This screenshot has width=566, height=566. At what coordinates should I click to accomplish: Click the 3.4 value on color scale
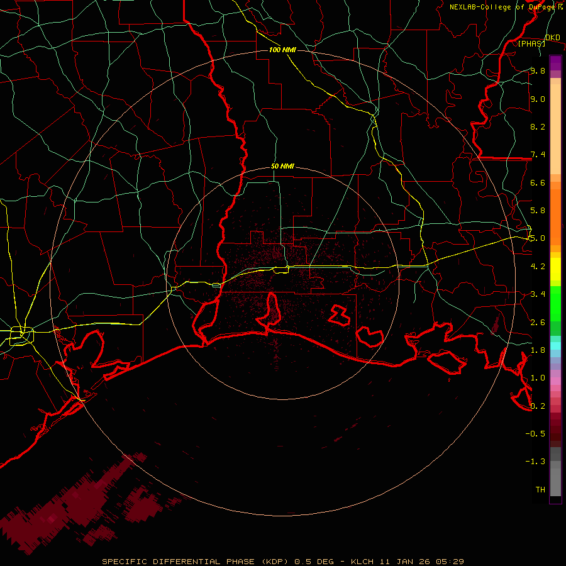coord(538,294)
